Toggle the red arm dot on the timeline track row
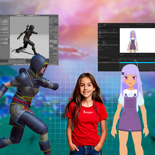155x155 pixels. click(100, 63)
